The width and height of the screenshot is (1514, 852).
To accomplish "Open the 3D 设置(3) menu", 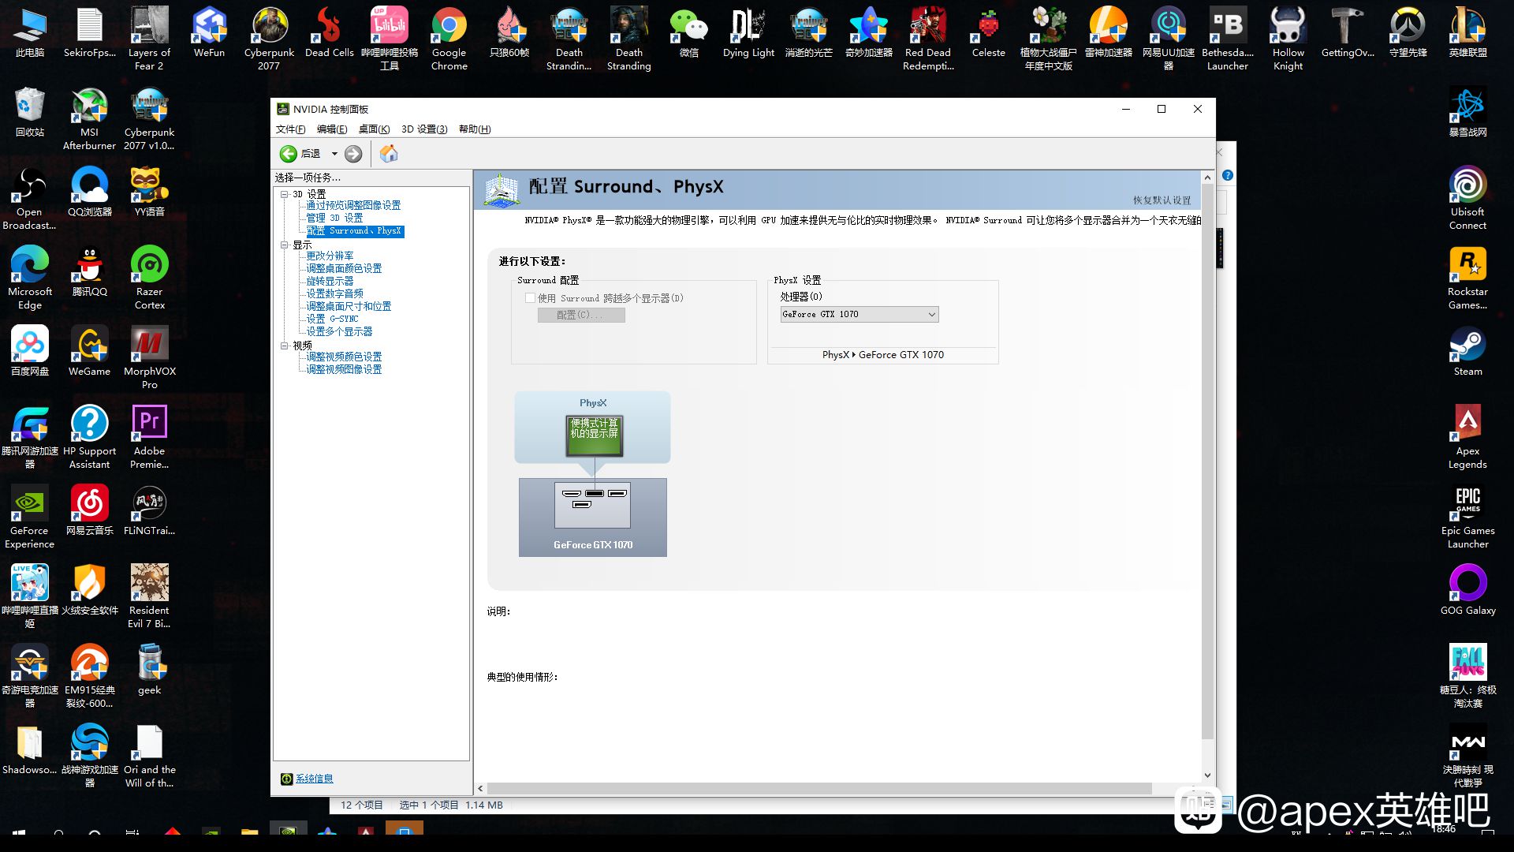I will pos(424,129).
